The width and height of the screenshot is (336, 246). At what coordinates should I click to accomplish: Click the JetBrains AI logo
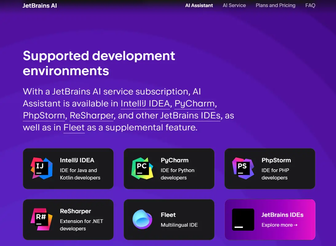click(x=40, y=6)
